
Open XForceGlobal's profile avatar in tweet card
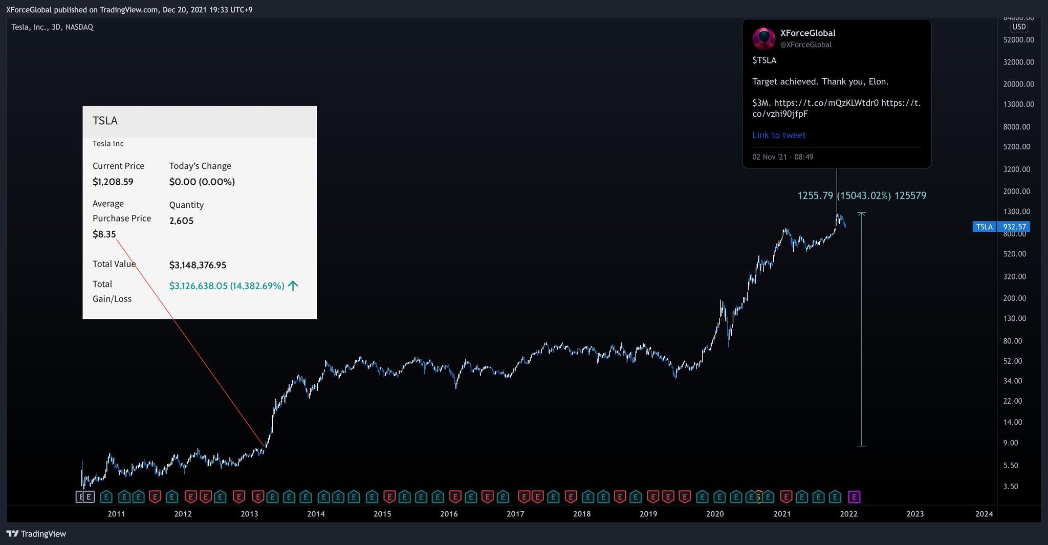pyautogui.click(x=763, y=39)
